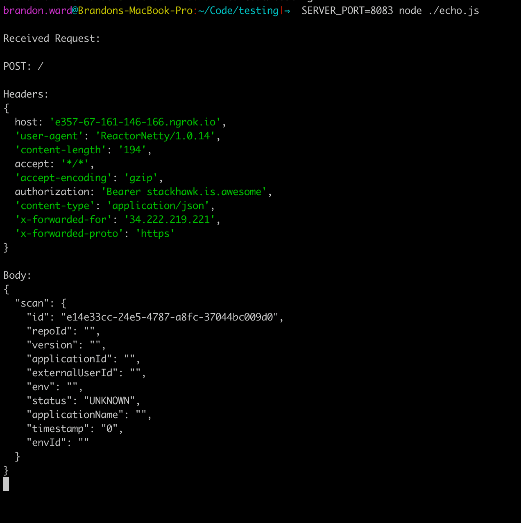The height and width of the screenshot is (523, 521).
Task: Click the "applicationId" line
Action: pos(84,359)
